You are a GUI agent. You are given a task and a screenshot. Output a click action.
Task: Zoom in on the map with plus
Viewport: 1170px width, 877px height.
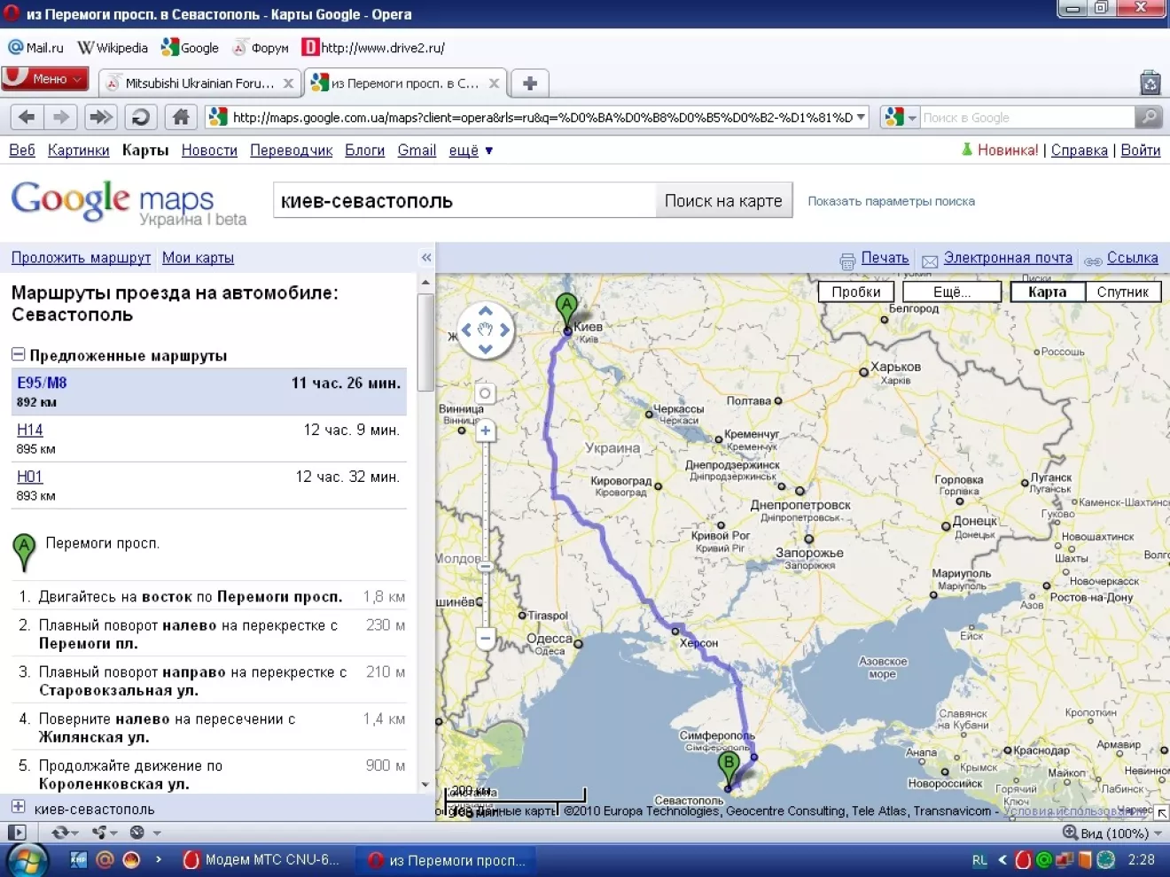(485, 431)
